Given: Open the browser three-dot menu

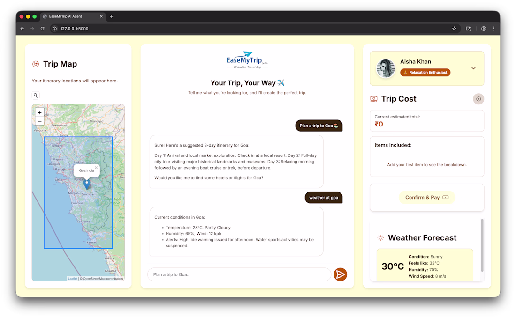Looking at the screenshot, I should [x=493, y=29].
